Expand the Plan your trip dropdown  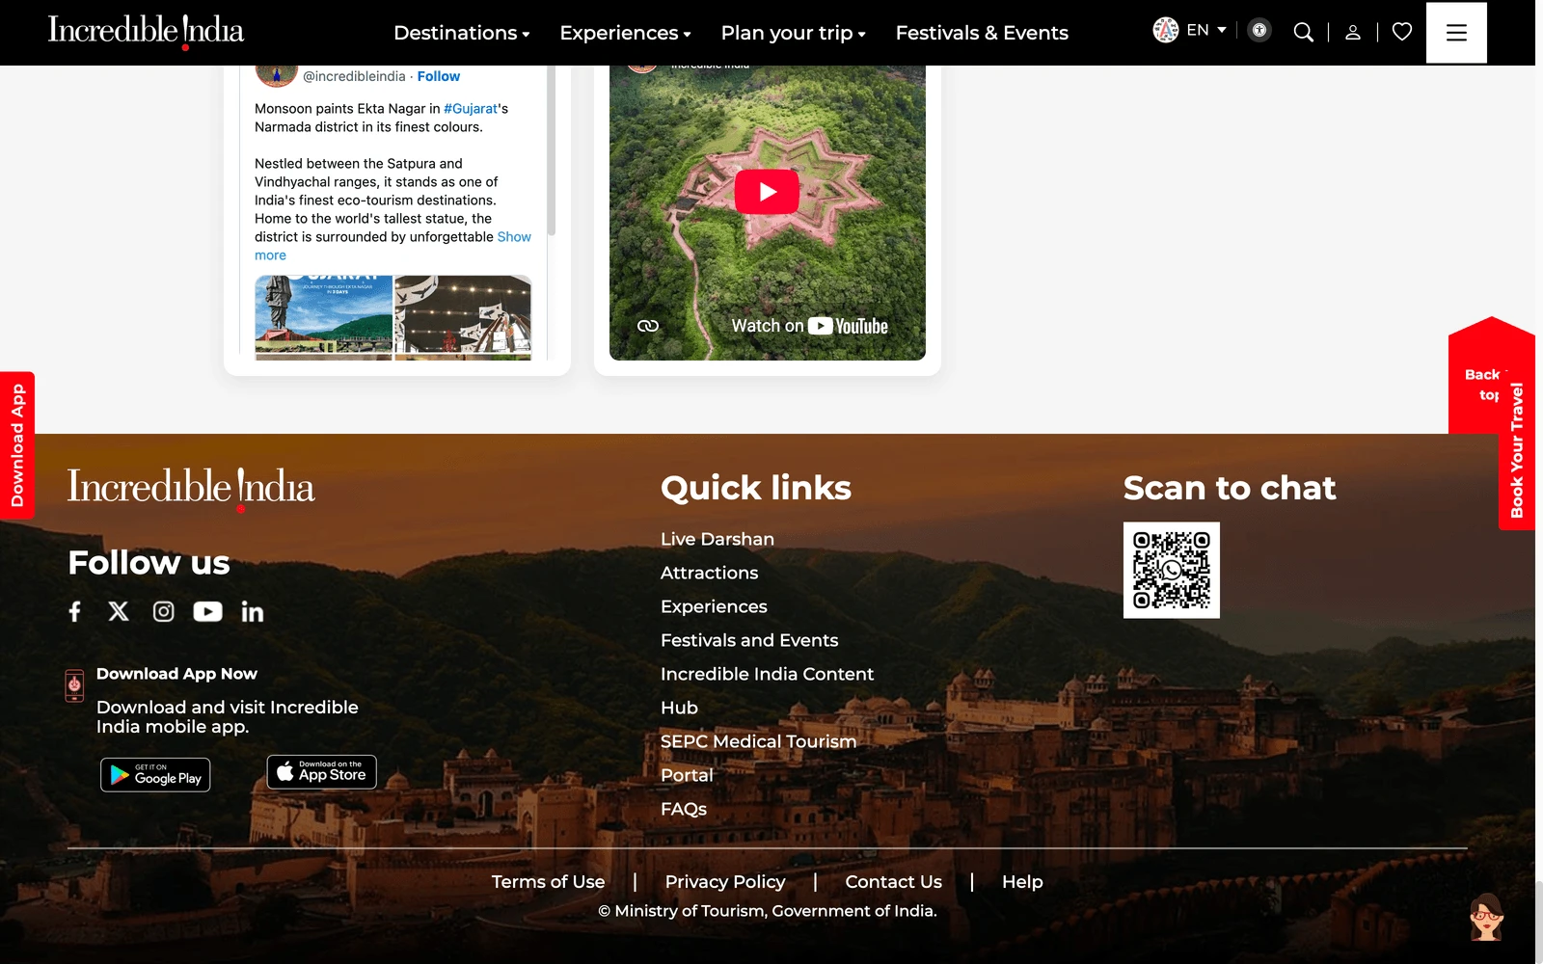793,33
